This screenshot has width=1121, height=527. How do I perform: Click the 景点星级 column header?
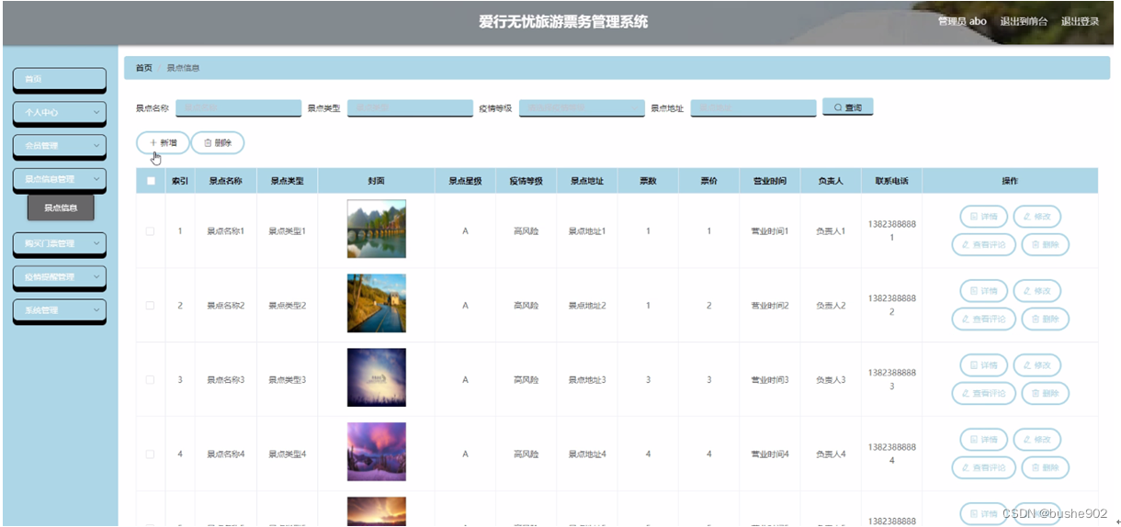tap(465, 181)
